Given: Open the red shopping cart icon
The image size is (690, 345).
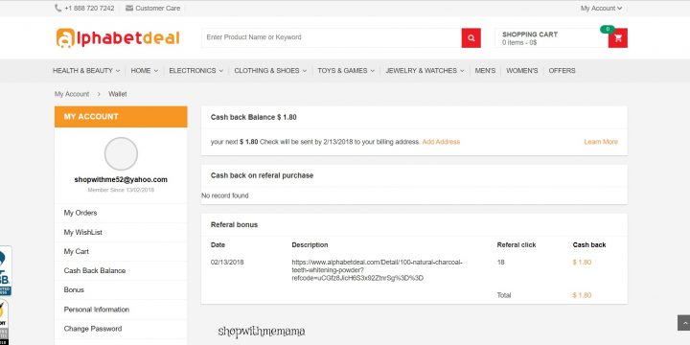Looking at the screenshot, I should 618,37.
